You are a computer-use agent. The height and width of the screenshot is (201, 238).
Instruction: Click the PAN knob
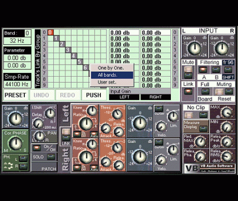click(40, 136)
